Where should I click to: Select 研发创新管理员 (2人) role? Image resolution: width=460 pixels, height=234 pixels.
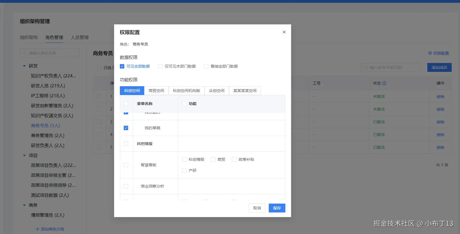click(52, 106)
